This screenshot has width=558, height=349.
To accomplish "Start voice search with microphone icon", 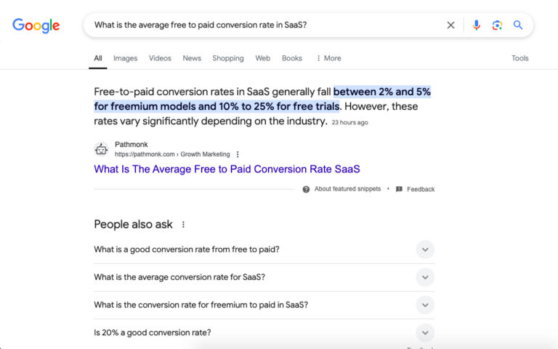I will click(476, 25).
